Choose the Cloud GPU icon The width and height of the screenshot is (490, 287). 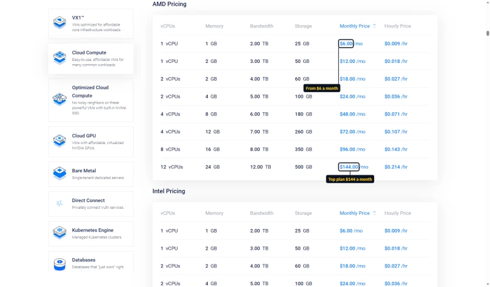[x=59, y=141]
